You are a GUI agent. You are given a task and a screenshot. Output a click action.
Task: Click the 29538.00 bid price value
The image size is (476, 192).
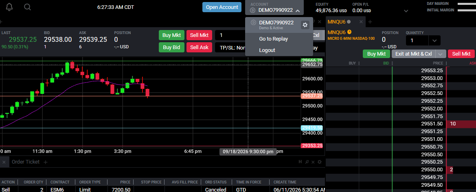tap(58, 39)
